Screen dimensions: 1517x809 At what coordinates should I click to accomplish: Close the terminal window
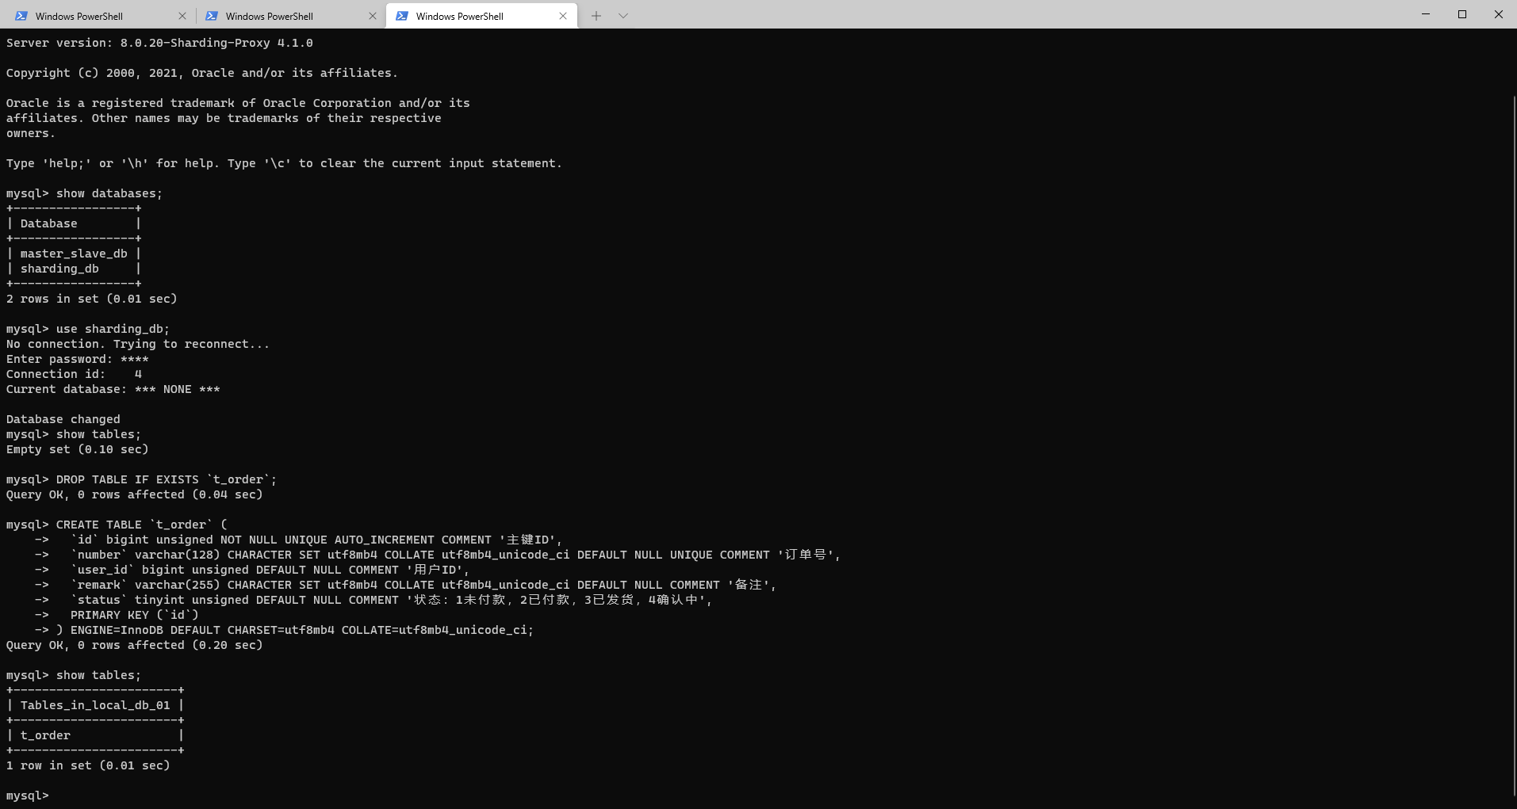point(1499,14)
